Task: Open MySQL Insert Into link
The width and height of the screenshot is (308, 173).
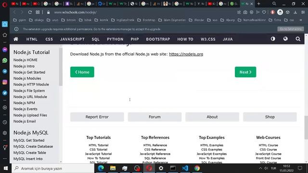Action: (28, 159)
